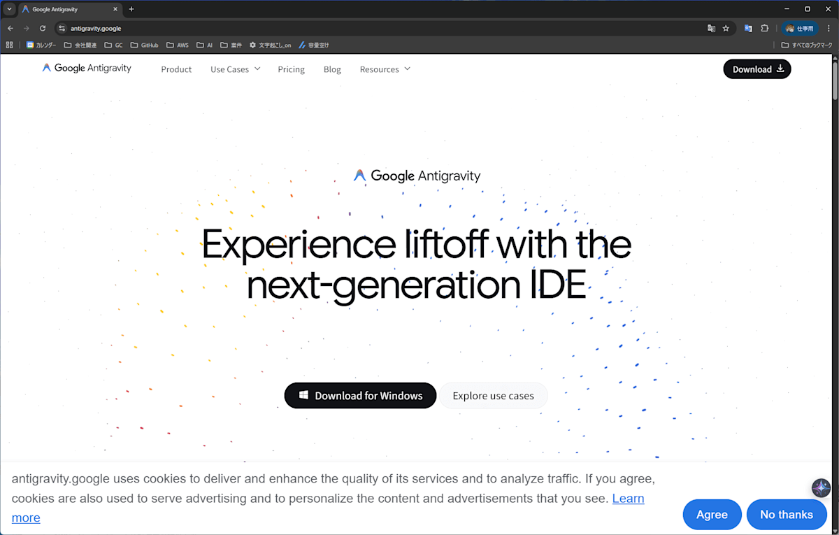Decline cookies with No thanks
Image resolution: width=839 pixels, height=535 pixels.
pyautogui.click(x=787, y=515)
